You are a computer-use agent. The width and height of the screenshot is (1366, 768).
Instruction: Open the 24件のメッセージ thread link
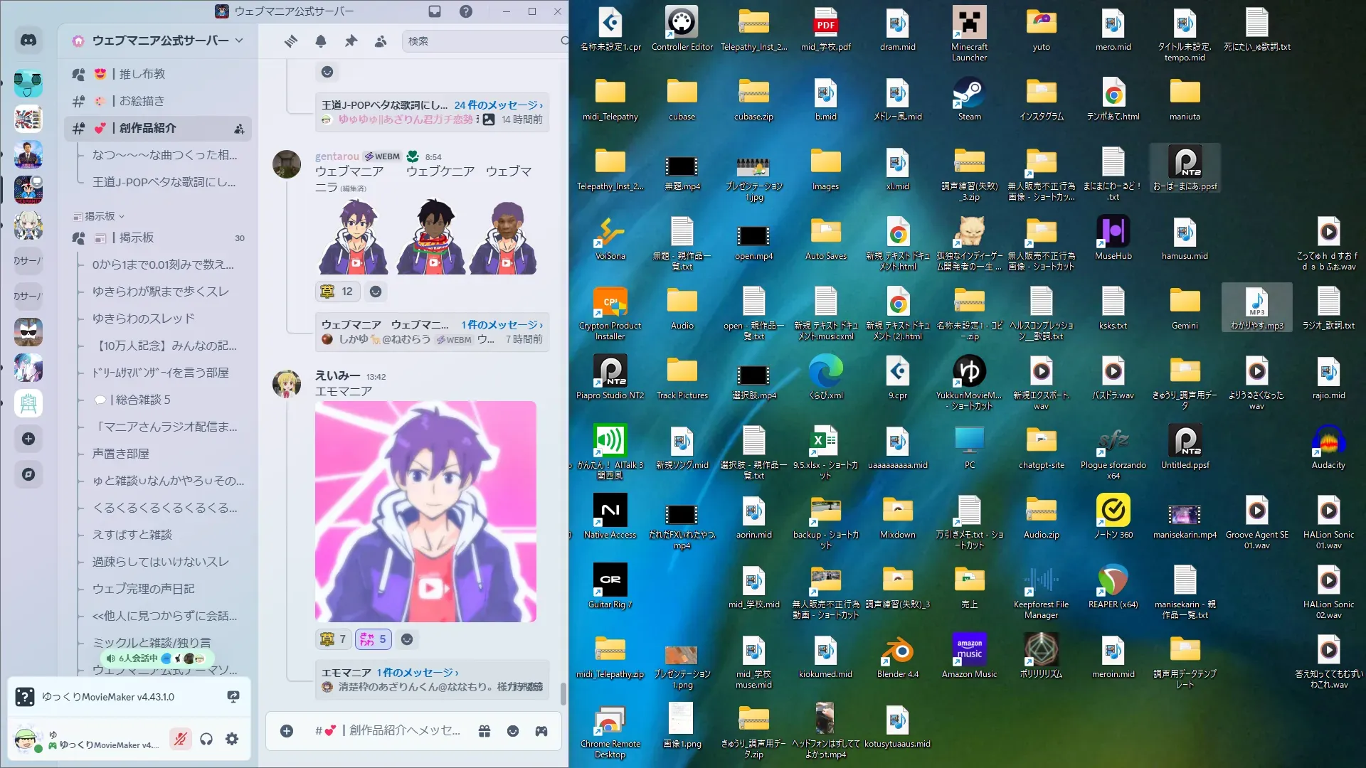pyautogui.click(x=497, y=105)
